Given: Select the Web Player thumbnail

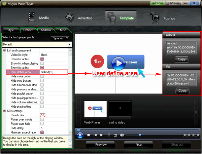Looking at the screenshot, I should [96, 109].
